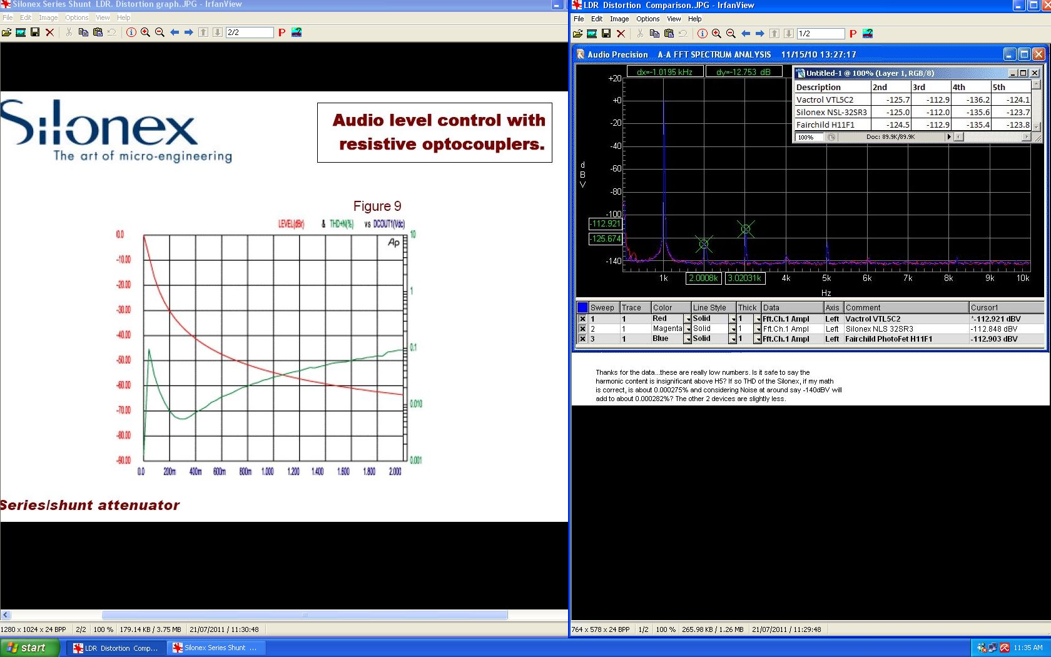This screenshot has width=1051, height=657.
Task: Click horizontal scrollbar thumb in Silonex window
Action: pyautogui.click(x=305, y=615)
